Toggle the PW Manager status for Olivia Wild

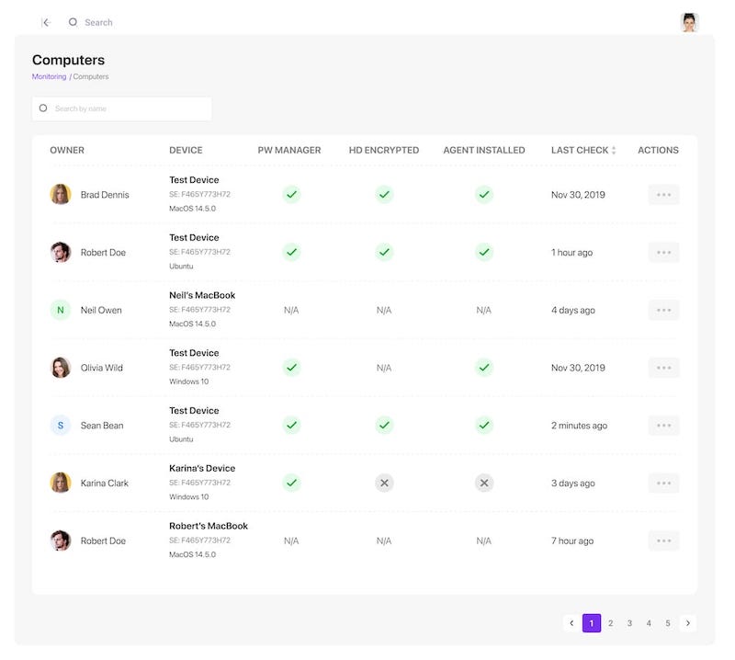[x=291, y=367]
